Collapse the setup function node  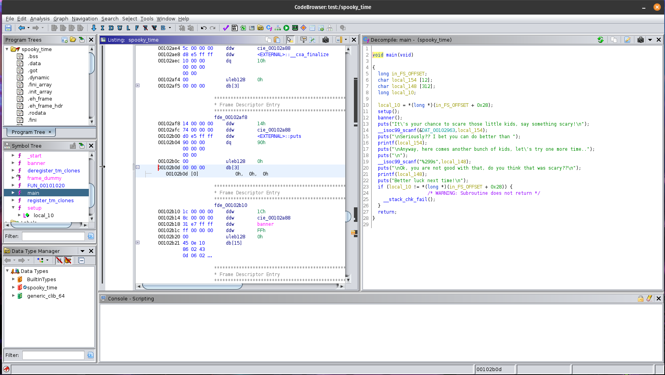(x=13, y=208)
